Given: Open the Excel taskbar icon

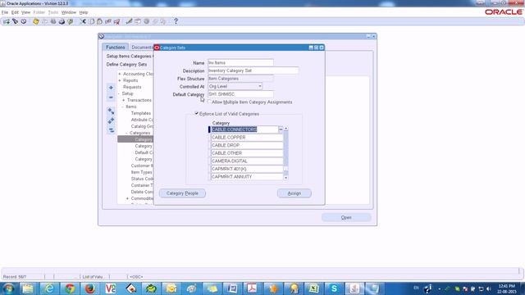Looking at the screenshot, I should [313, 288].
